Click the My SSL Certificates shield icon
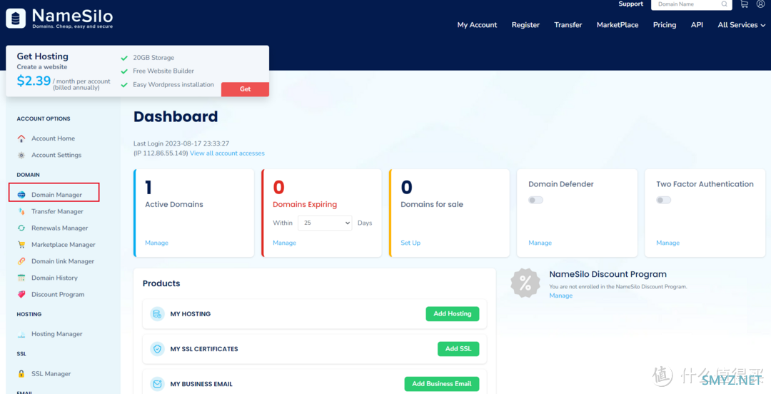 pyautogui.click(x=157, y=349)
